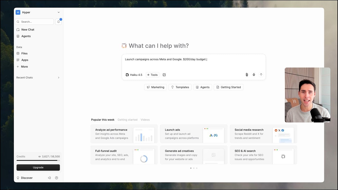The width and height of the screenshot is (338, 190).
Task: Open the Haiku 4.5 model selector
Action: pyautogui.click(x=134, y=75)
